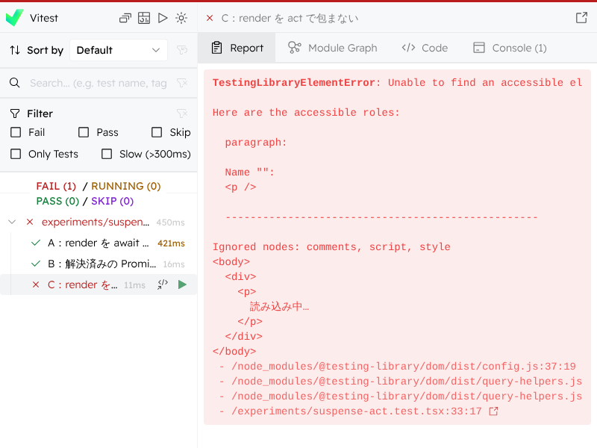Click the 読み込み中… text in DOM output
Image resolution: width=597 pixels, height=448 pixels.
[x=279, y=306]
